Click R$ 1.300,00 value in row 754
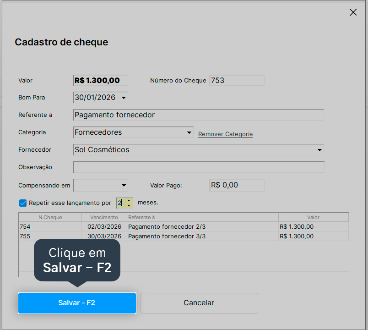Image resolution: width=368 pixels, height=330 pixels. pyautogui.click(x=314, y=226)
